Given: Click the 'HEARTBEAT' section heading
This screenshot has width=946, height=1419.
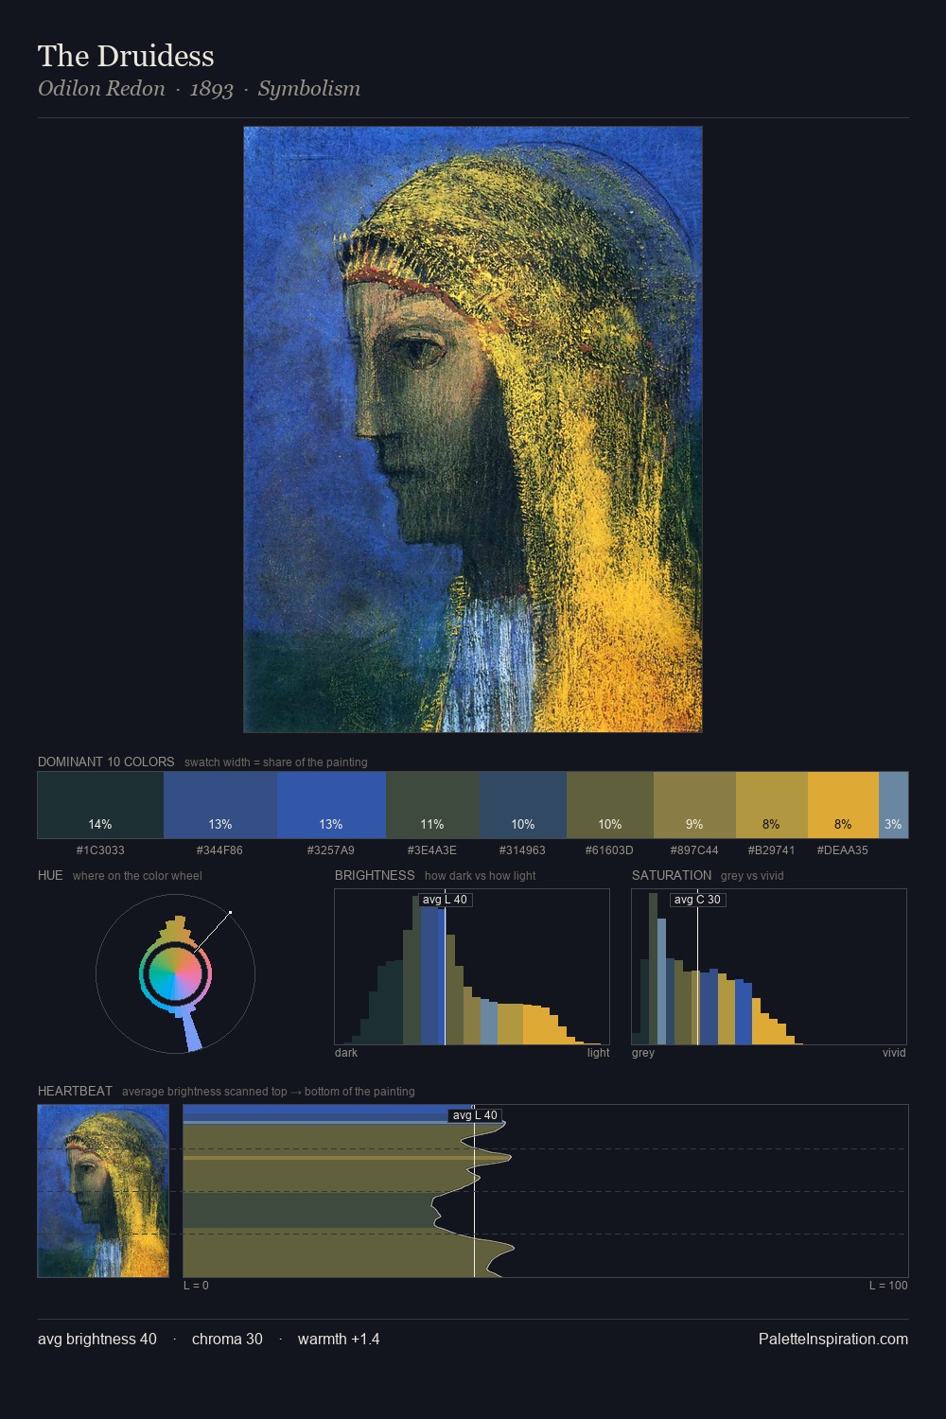Looking at the screenshot, I should click(75, 1091).
